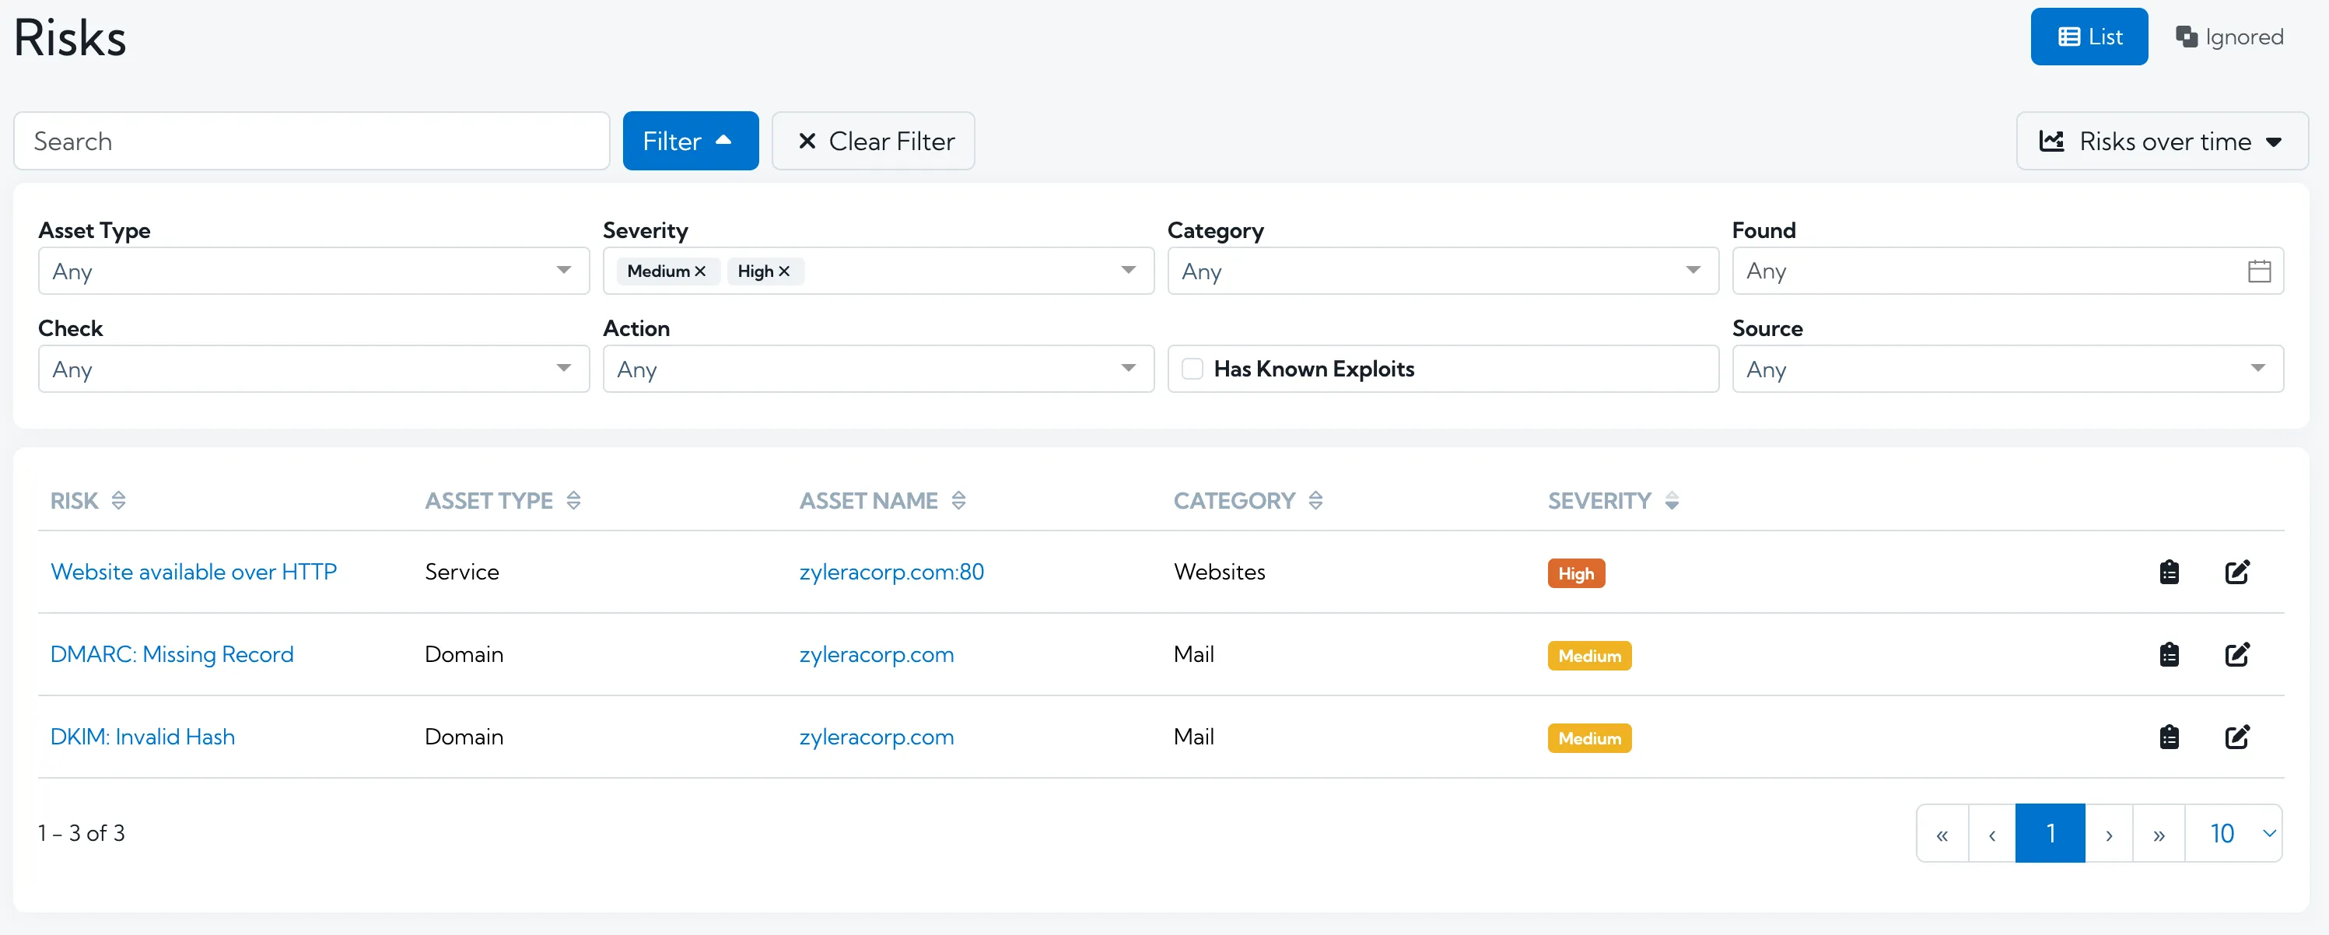The image size is (2329, 935).
Task: Open the zyleracorp.com:80 asset link
Action: (891, 572)
